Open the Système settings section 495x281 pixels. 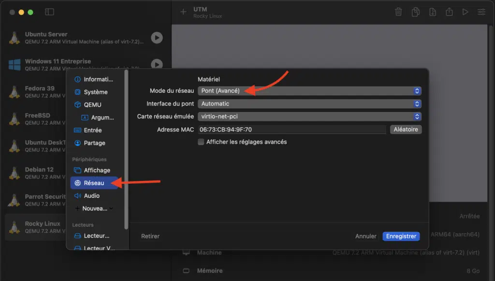coord(94,92)
